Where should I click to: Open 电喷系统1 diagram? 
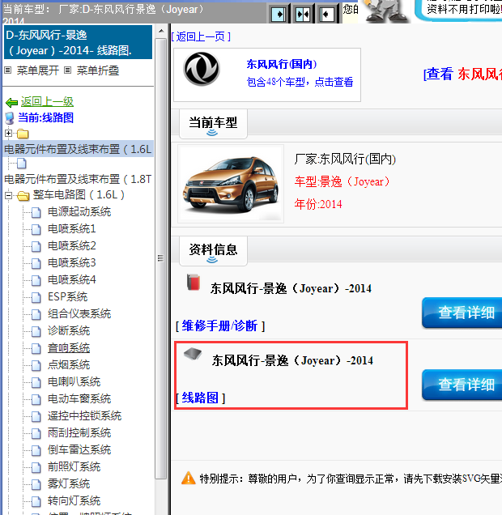point(71,228)
